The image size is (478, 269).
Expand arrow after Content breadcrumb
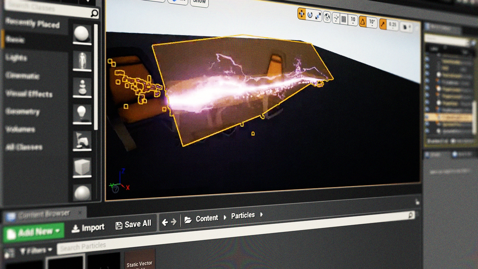coord(225,217)
